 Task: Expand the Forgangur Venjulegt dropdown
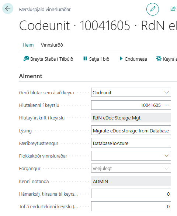pos(167,168)
